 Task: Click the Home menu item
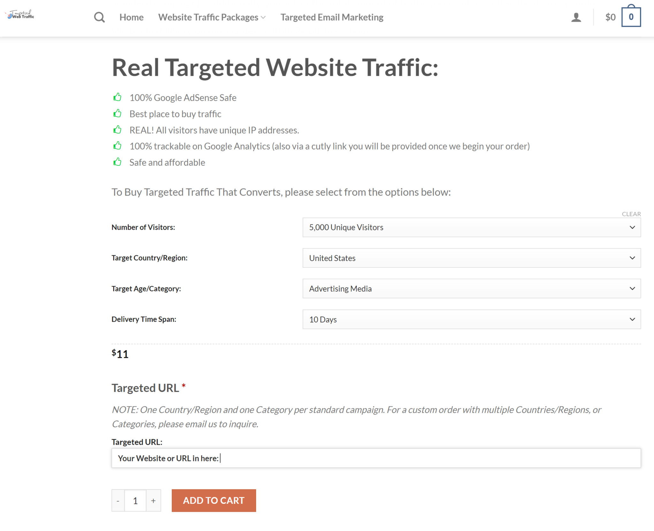(131, 17)
